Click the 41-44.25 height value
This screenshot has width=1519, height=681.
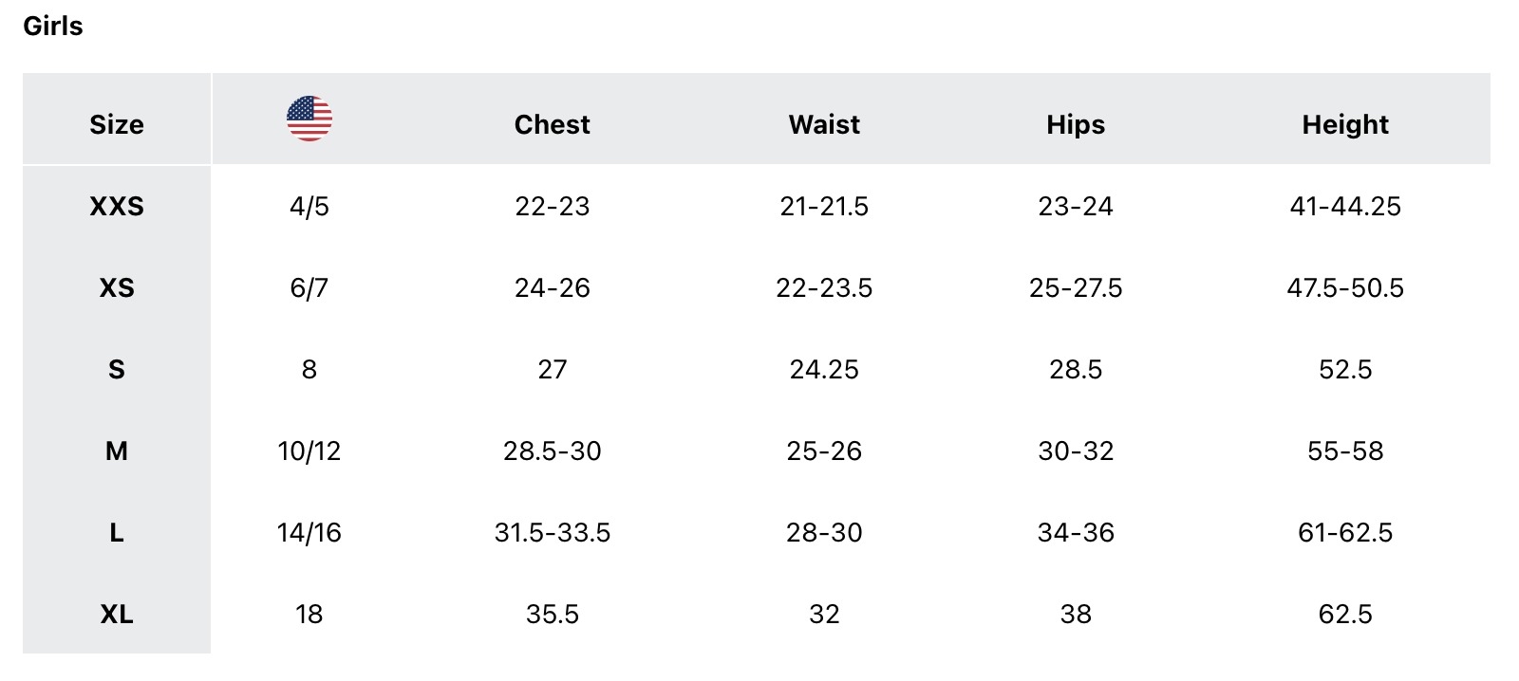(x=1345, y=206)
